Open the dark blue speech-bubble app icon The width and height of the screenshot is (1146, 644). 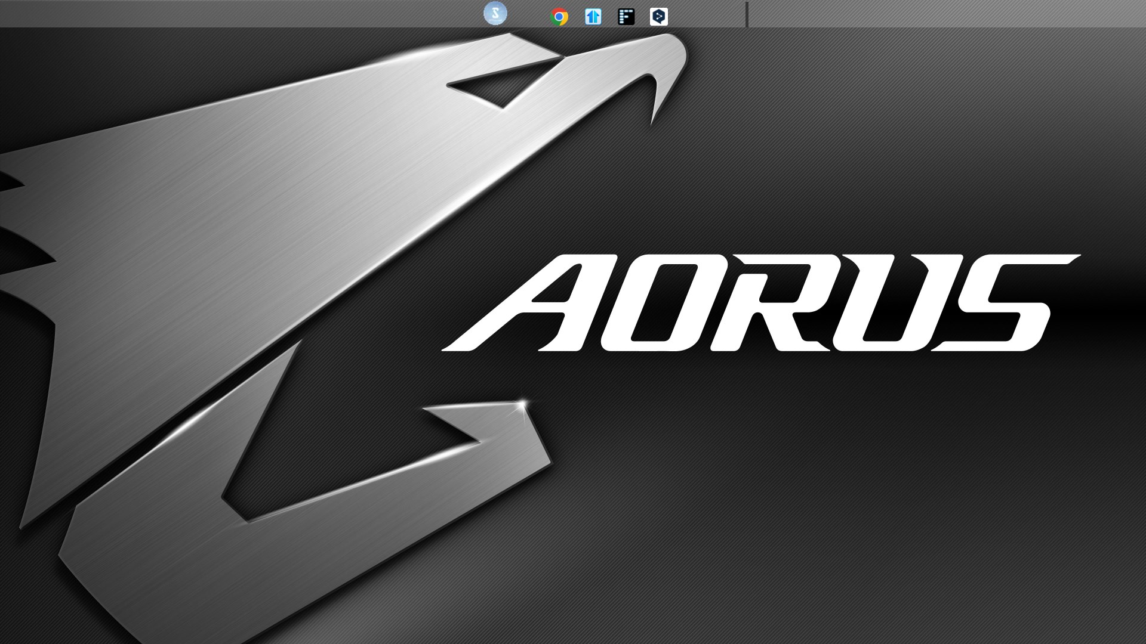coord(659,17)
